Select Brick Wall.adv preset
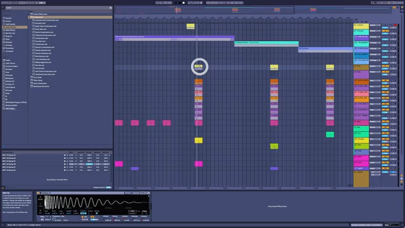Screen dimensions: 405x228 (40, 29)
